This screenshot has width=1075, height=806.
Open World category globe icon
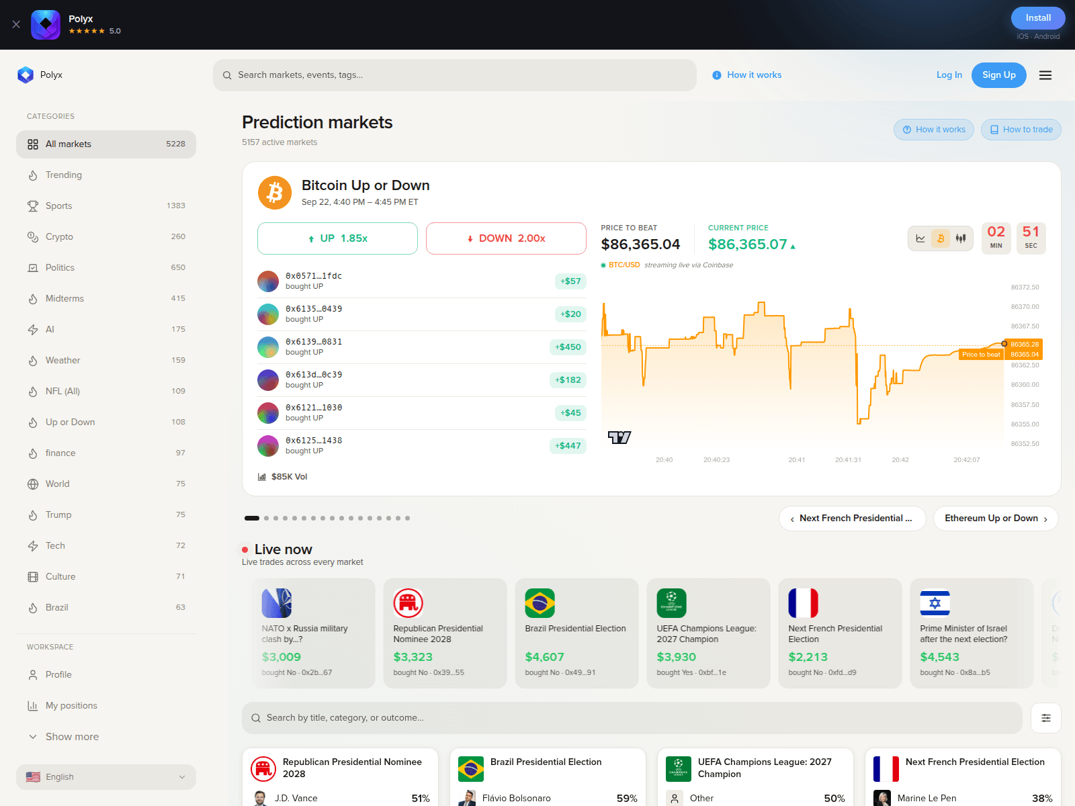tap(33, 484)
